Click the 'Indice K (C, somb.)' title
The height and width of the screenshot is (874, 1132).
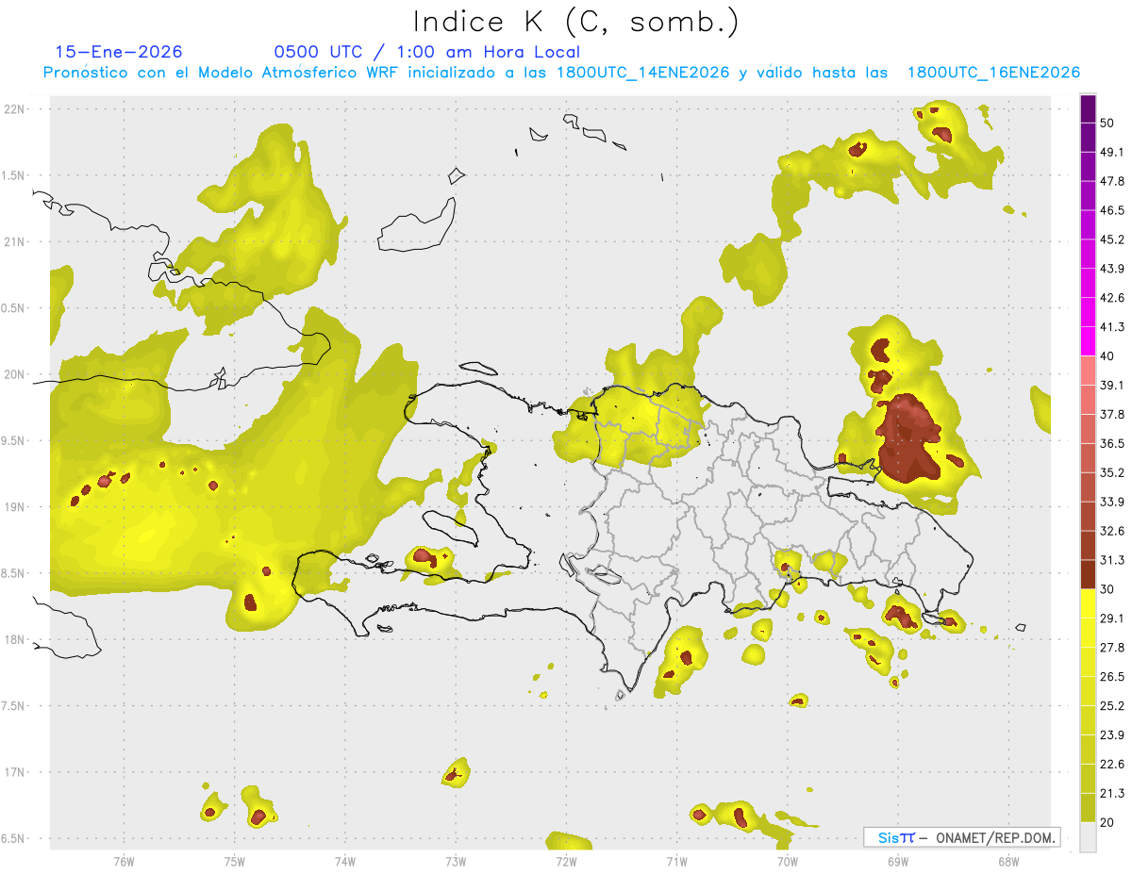pos(575,22)
